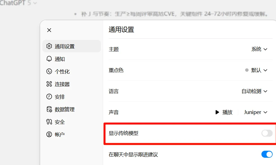Switch to the 安全 section

click(x=71, y=122)
